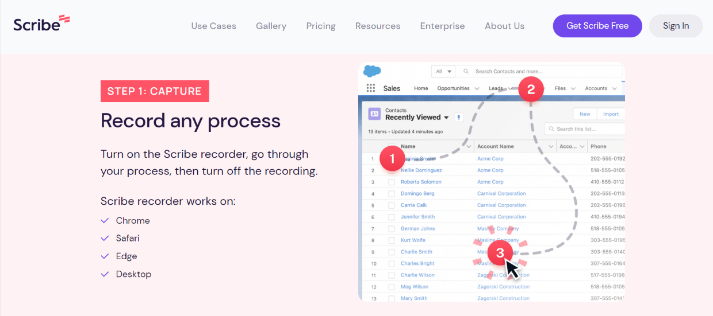This screenshot has width=713, height=316.
Task: Open the Nellie Dominguez contact link
Action: click(x=421, y=170)
